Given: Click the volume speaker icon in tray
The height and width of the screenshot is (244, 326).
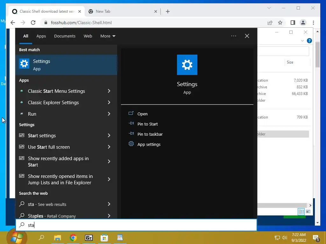Looking at the screenshot, I should (x=285, y=238).
